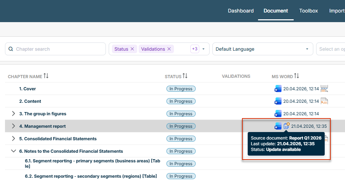The width and height of the screenshot is (345, 182).
Task: Show the +3 hidden filter tags
Action: click(x=195, y=49)
